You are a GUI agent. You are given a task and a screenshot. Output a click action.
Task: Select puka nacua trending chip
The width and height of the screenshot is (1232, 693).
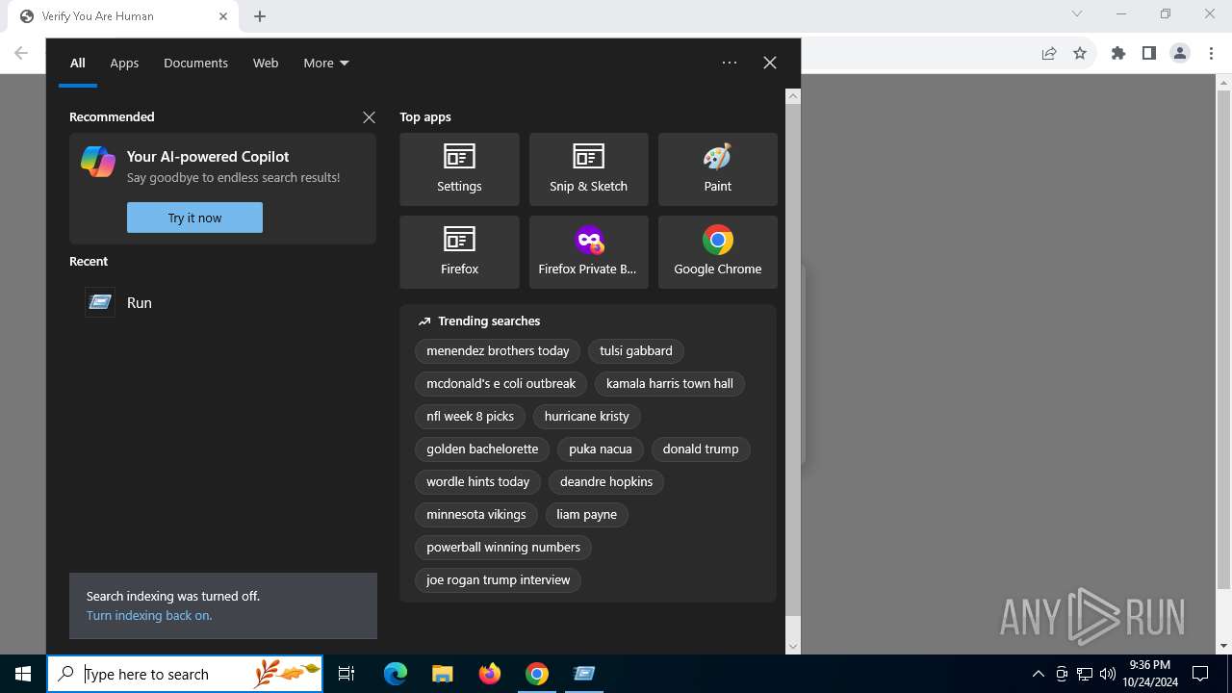click(x=601, y=449)
